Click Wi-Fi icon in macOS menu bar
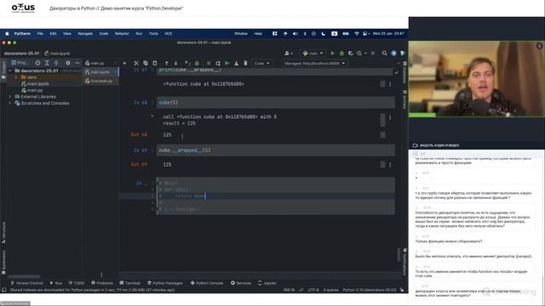Screen dimensions: 545x306 pyautogui.click(x=356, y=34)
